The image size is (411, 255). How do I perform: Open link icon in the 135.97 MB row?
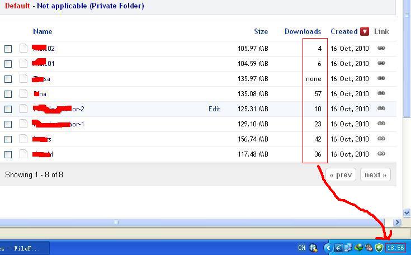(x=381, y=78)
